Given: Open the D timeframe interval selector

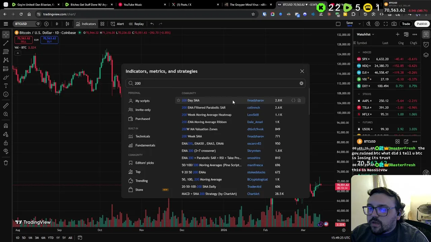Looking at the screenshot, I should [x=57, y=24].
